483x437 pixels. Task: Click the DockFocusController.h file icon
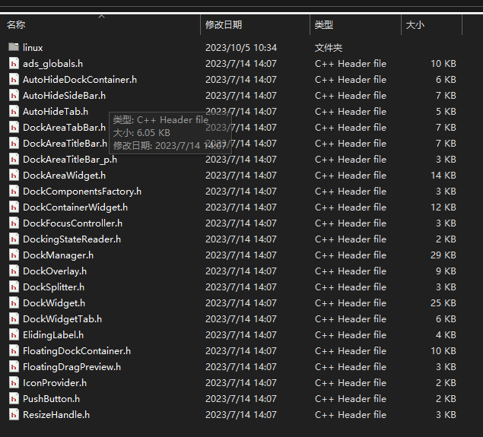click(x=14, y=223)
